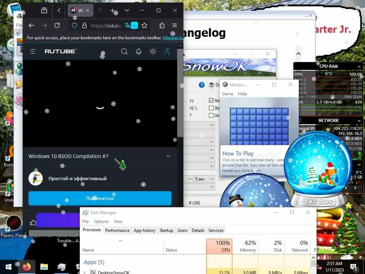
Task: Click Task Manager taskbar icon
Action: 61,267
